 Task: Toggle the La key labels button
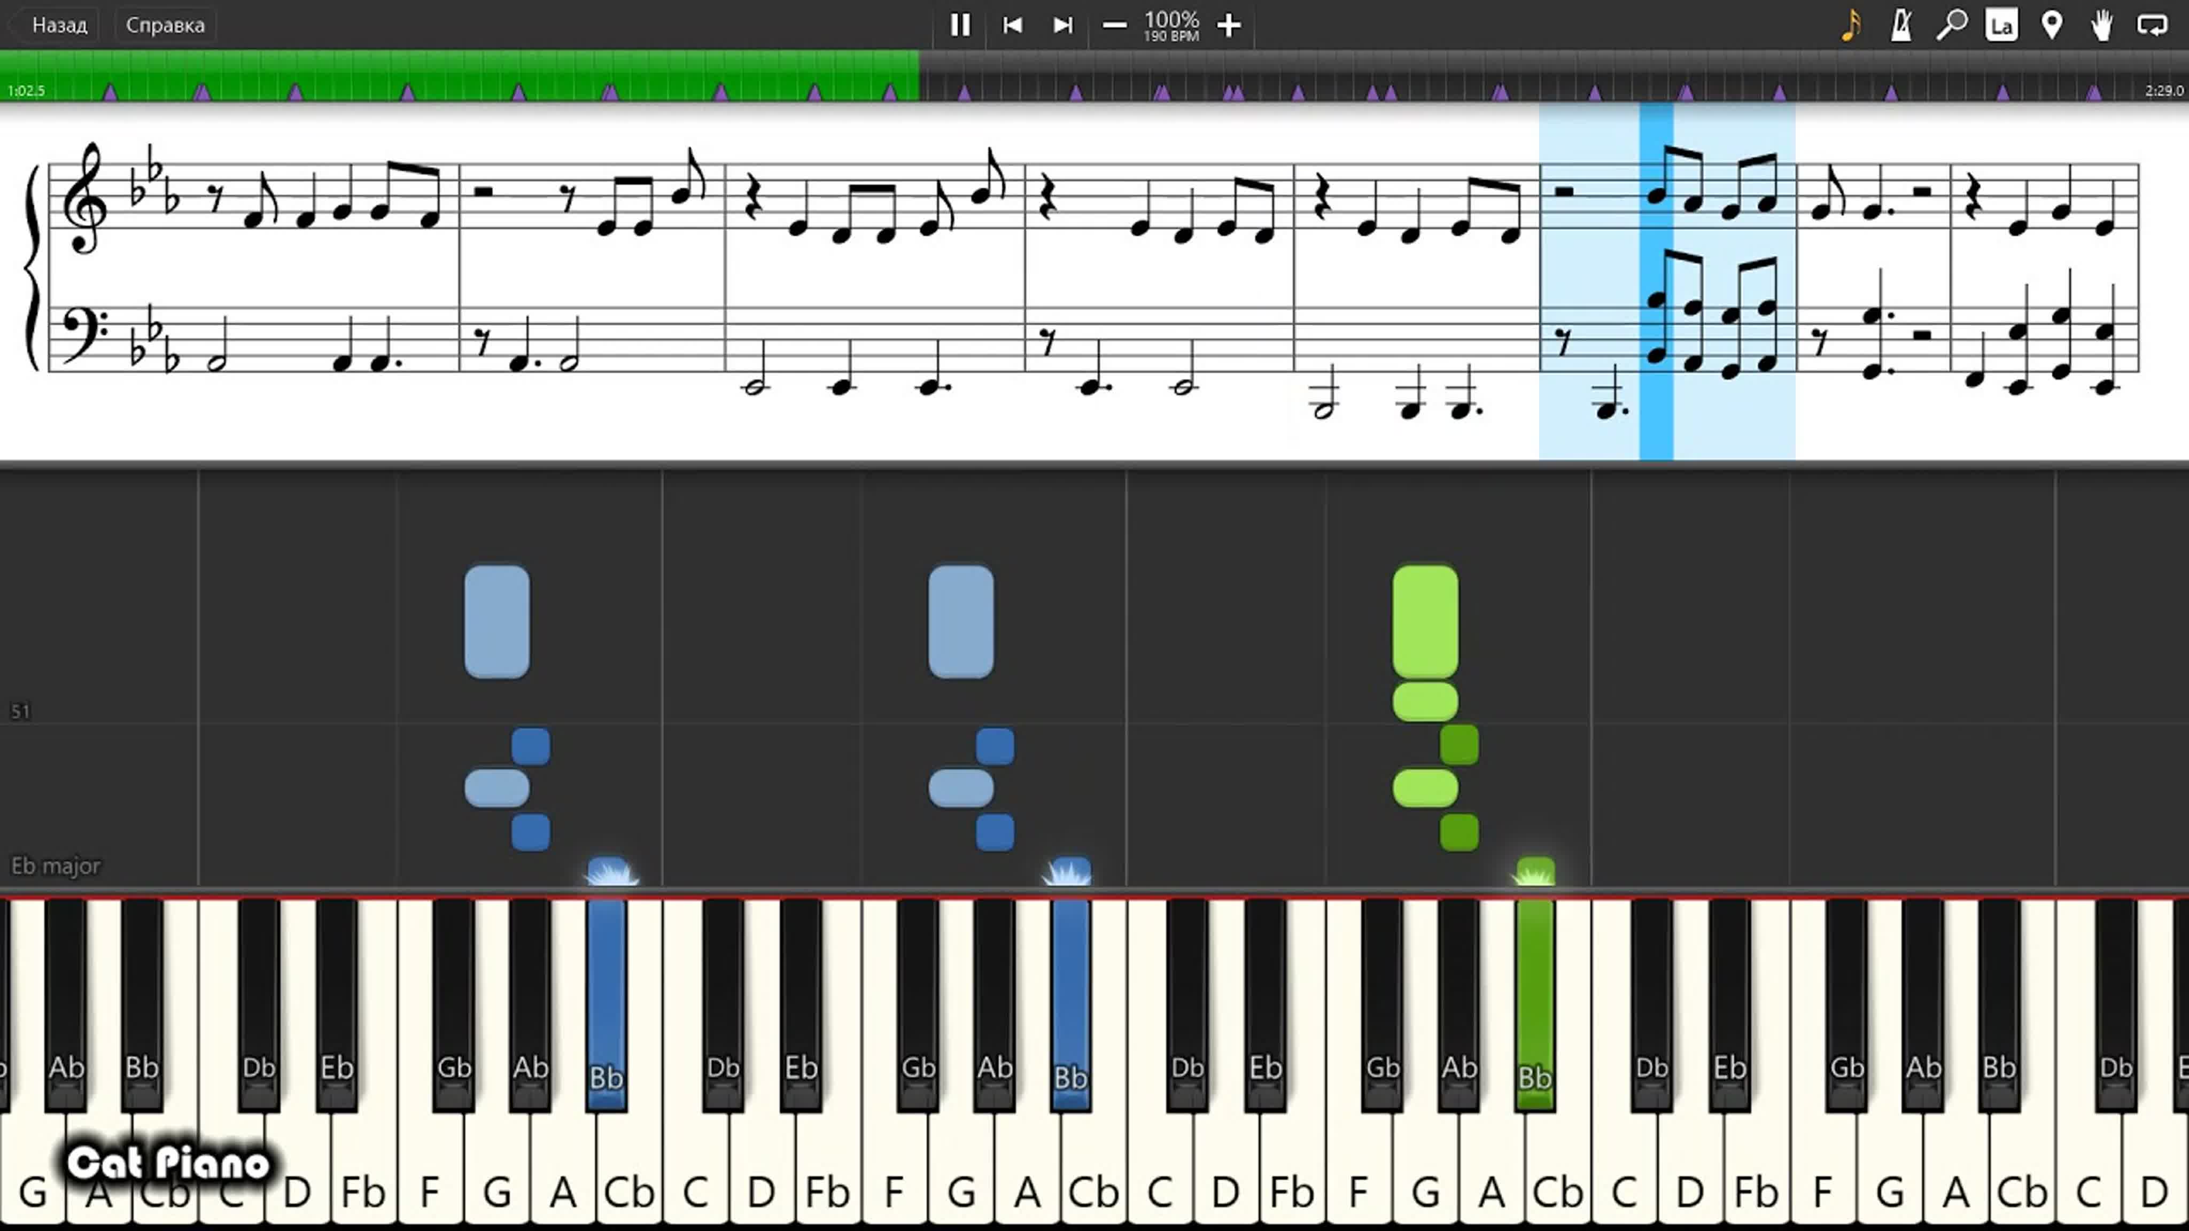[x=2001, y=25]
